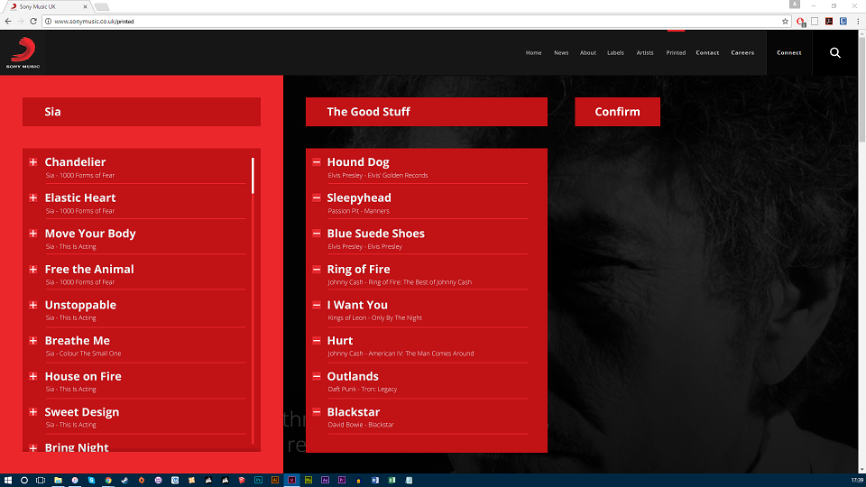
Task: Click the Sia artist search field
Action: click(142, 112)
